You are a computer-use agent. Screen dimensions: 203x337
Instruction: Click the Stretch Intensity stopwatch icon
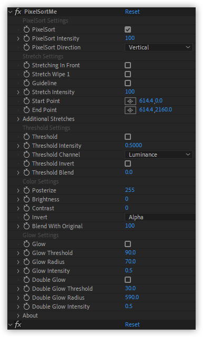click(x=26, y=92)
